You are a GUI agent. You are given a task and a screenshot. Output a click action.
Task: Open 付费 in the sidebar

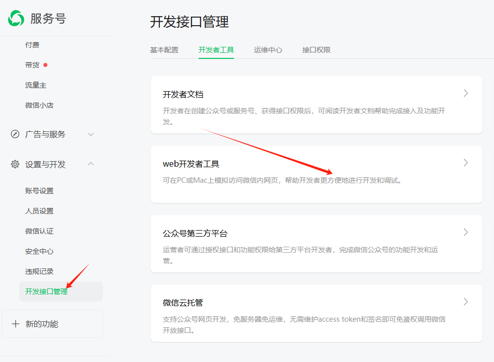[x=32, y=45]
